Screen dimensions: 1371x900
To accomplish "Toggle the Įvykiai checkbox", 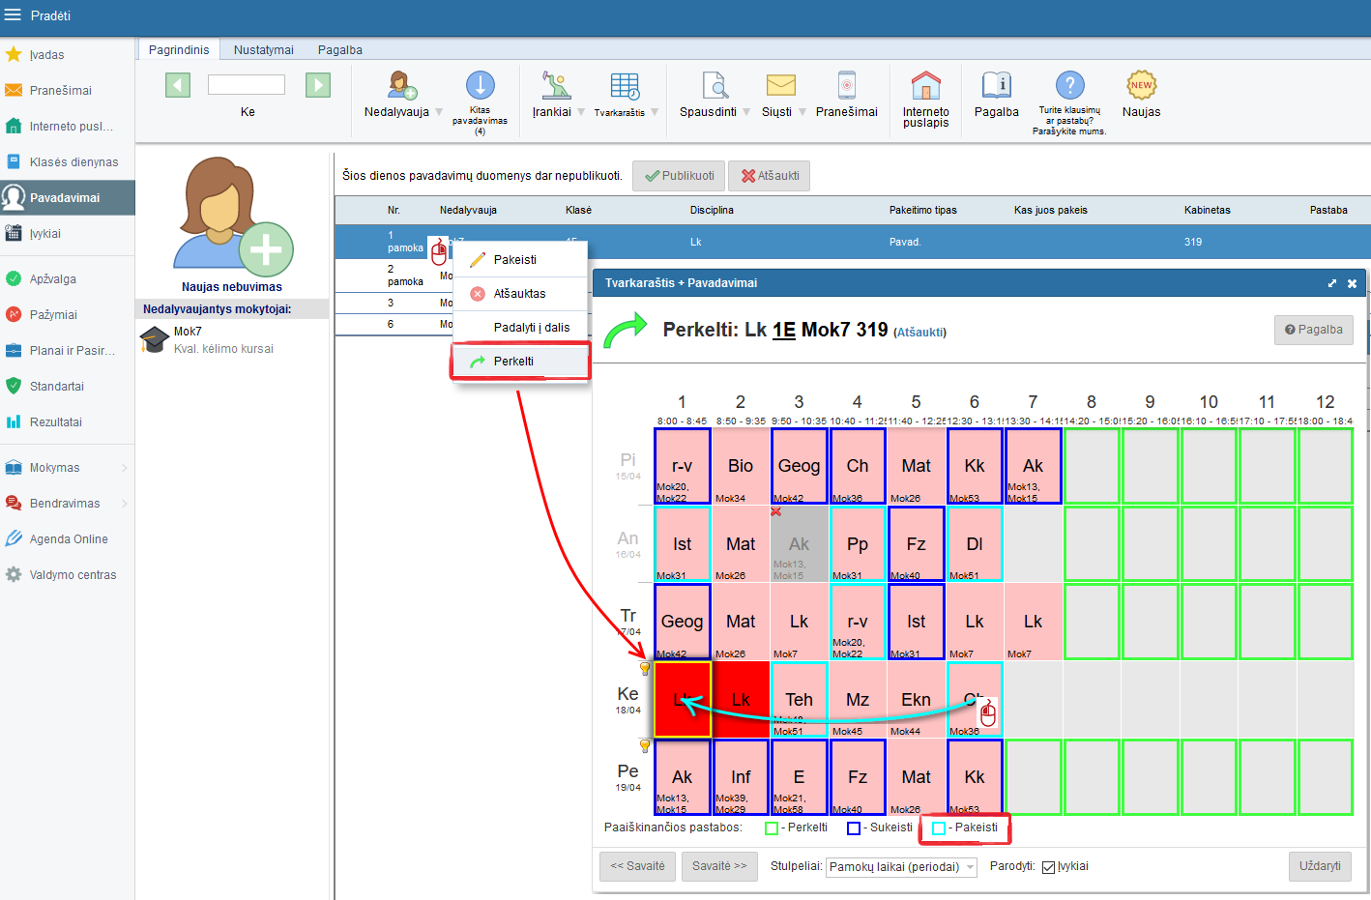I will tap(1048, 867).
